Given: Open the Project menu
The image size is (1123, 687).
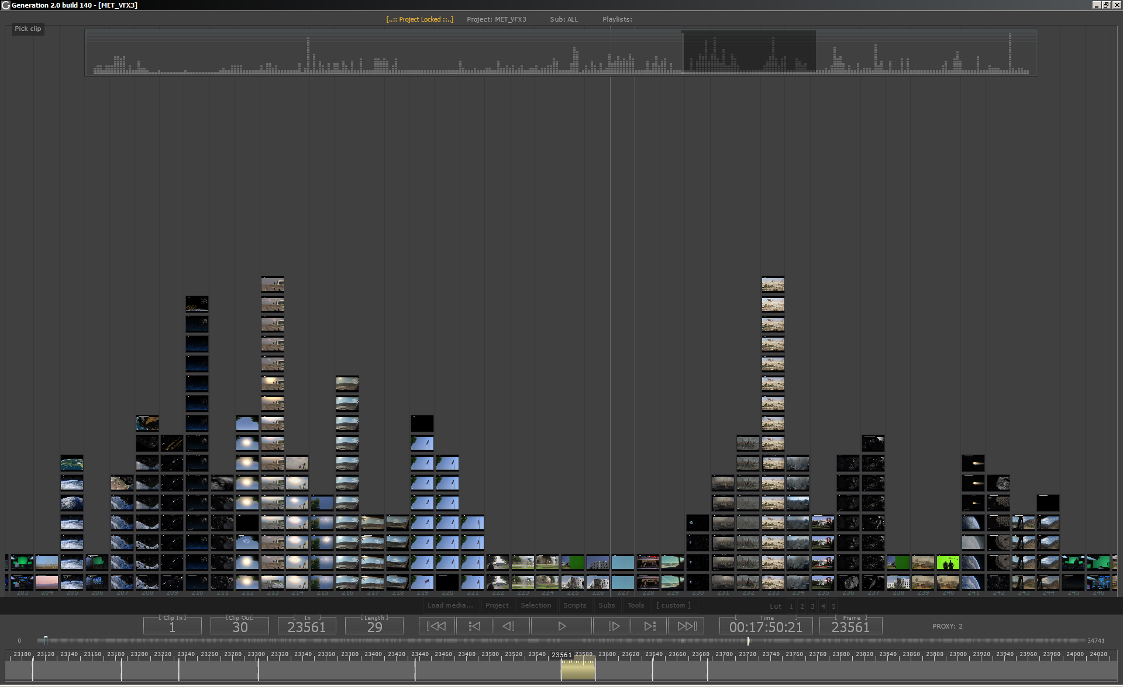Looking at the screenshot, I should point(497,605).
